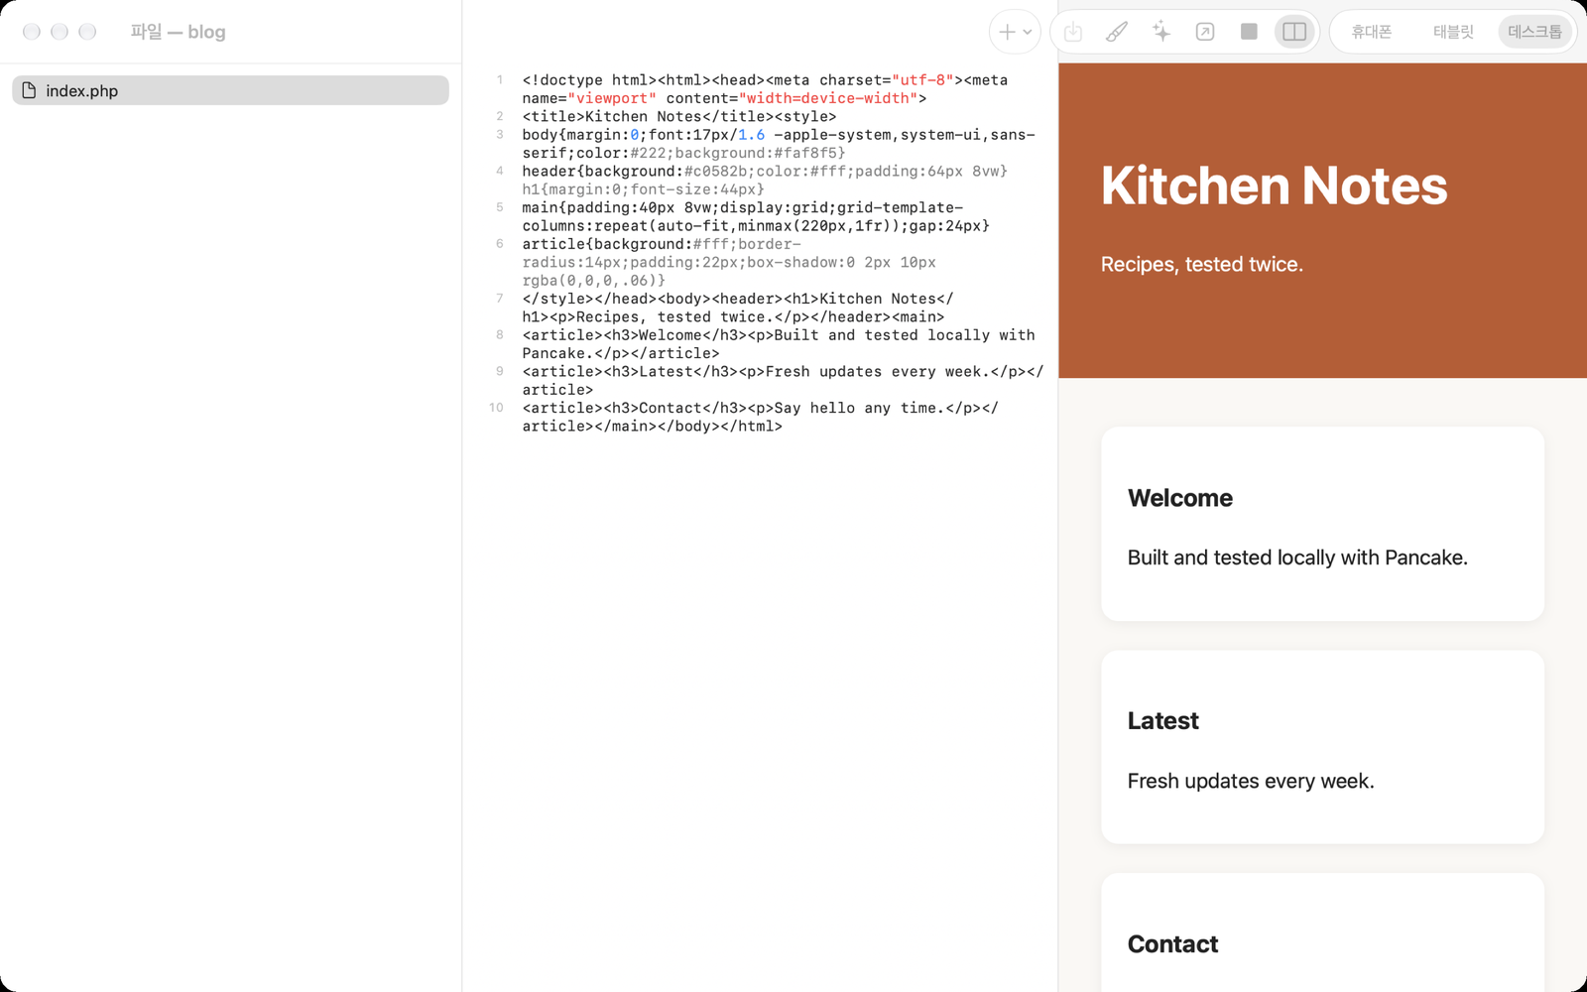Click the red close window button
Image resolution: width=1587 pixels, height=992 pixels.
pos(32,32)
